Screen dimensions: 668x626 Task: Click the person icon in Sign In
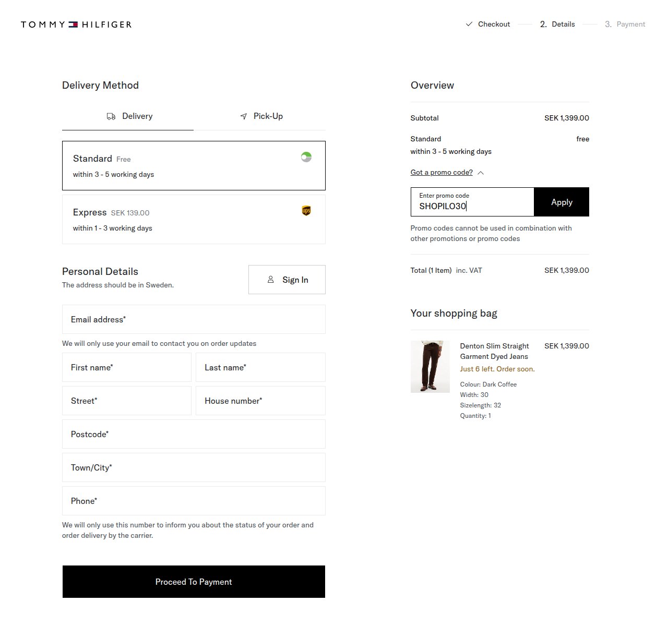coord(270,280)
